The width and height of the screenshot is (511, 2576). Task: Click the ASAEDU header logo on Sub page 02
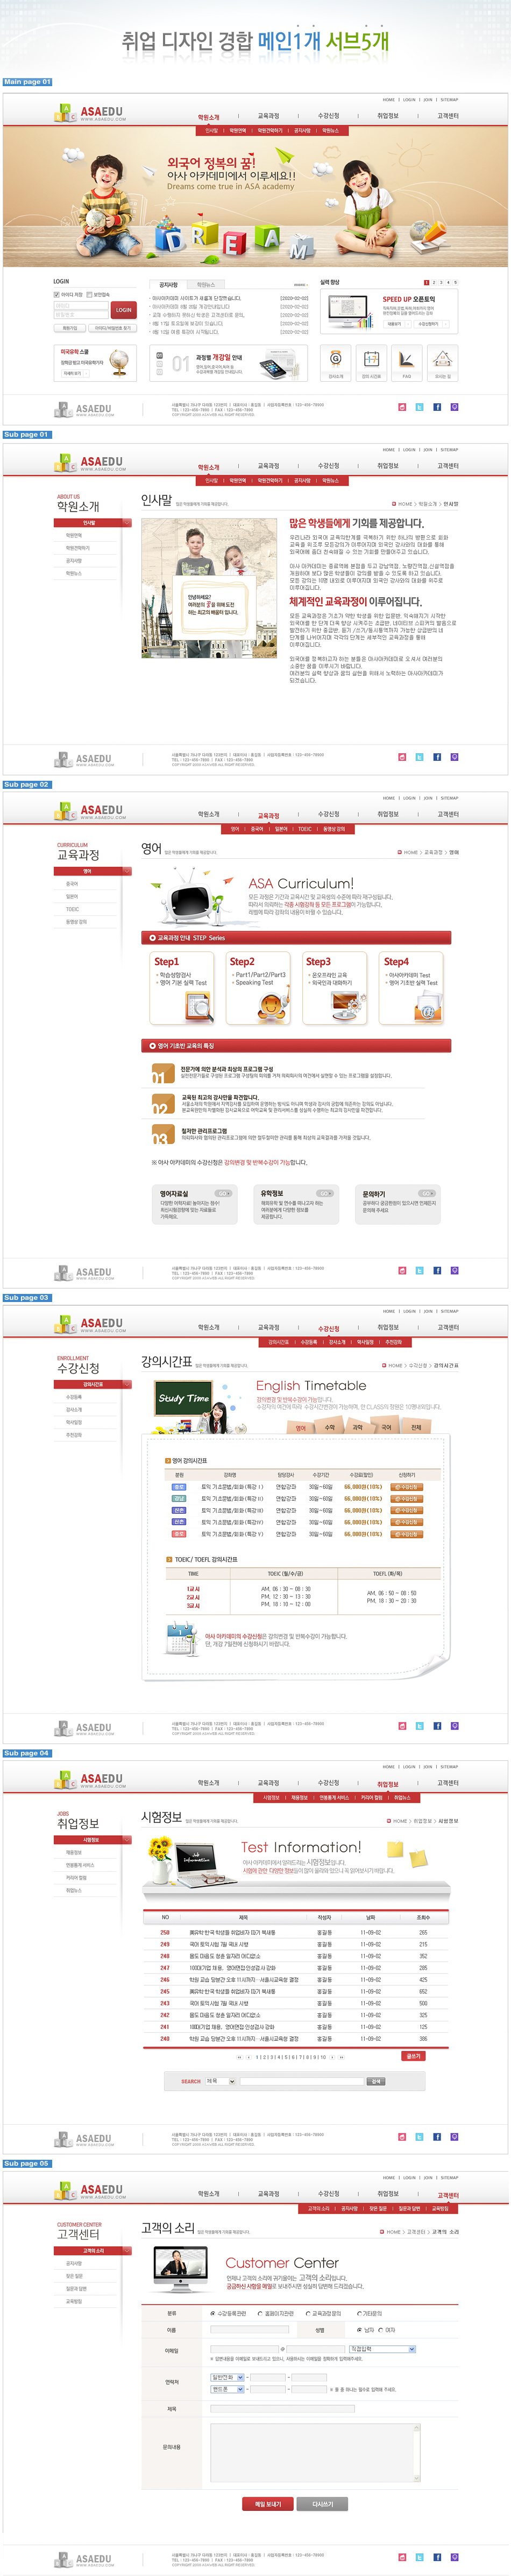click(90, 811)
